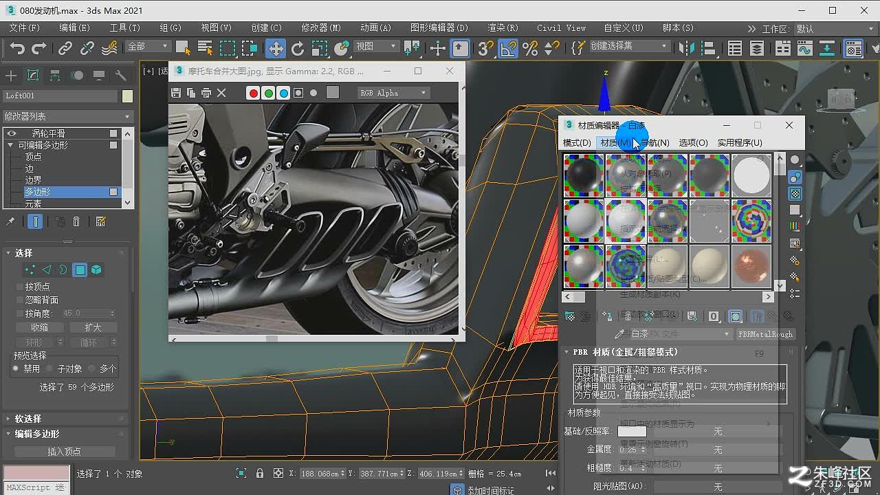Enable the 按角度 checkbox
The width and height of the screenshot is (880, 495).
(19, 313)
